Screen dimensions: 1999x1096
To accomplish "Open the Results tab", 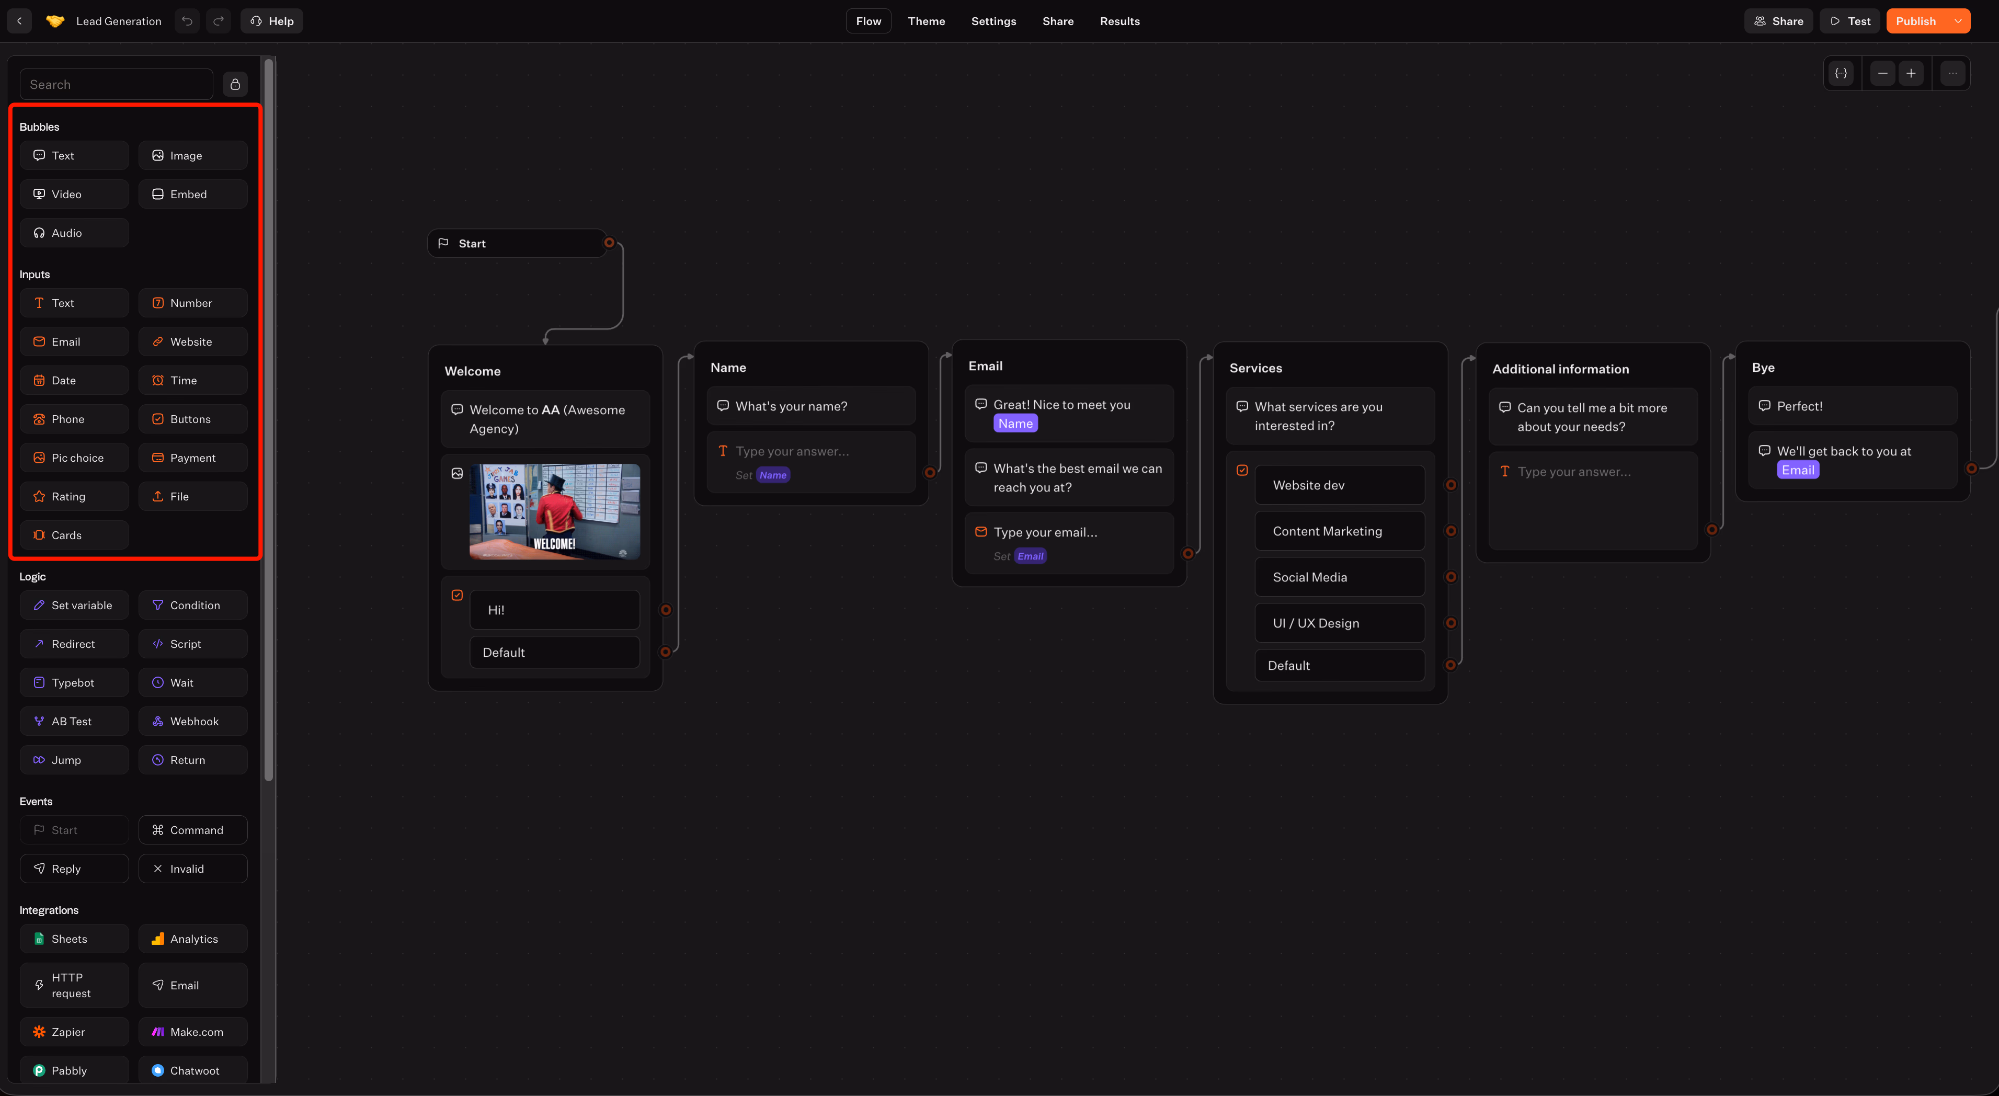I will pos(1119,21).
